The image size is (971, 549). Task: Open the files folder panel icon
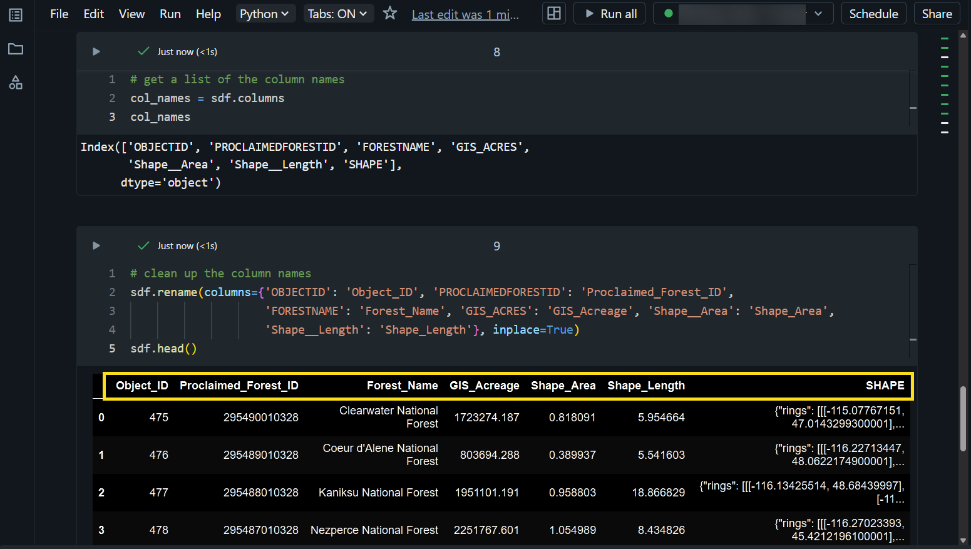point(16,49)
